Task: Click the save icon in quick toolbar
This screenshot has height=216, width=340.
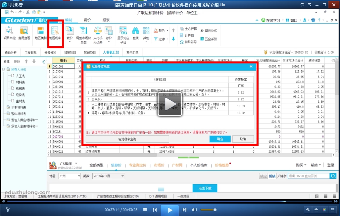Action: pyautogui.click(x=7, y=12)
